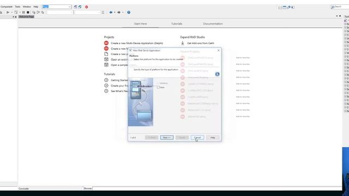The image size is (349, 196).
Task: Click the save desktop layout icon
Action: (75, 7)
